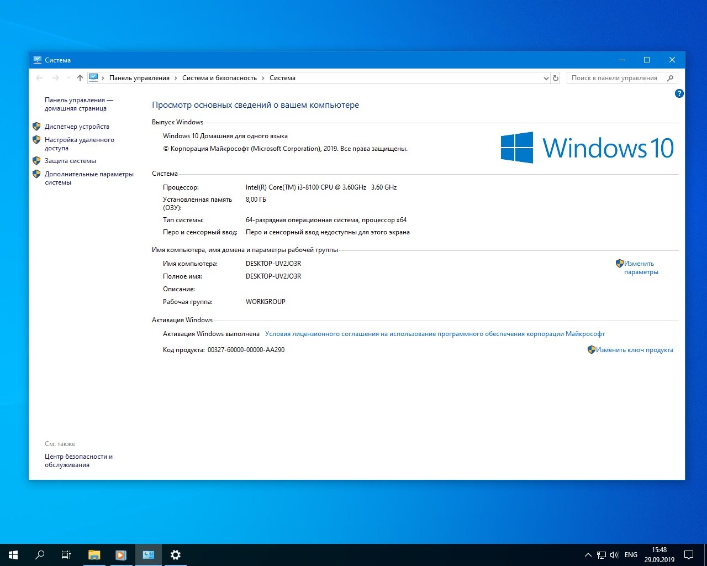Open the recent locations dropdown arrow

(x=68, y=78)
